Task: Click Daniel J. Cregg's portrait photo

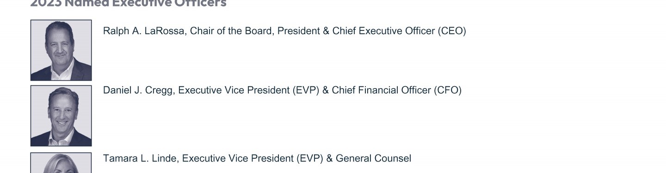Action: click(61, 116)
